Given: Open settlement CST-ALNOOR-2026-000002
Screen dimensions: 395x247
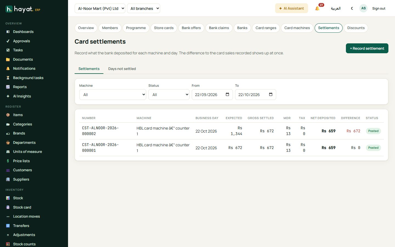Looking at the screenshot, I should pyautogui.click(x=100, y=131).
